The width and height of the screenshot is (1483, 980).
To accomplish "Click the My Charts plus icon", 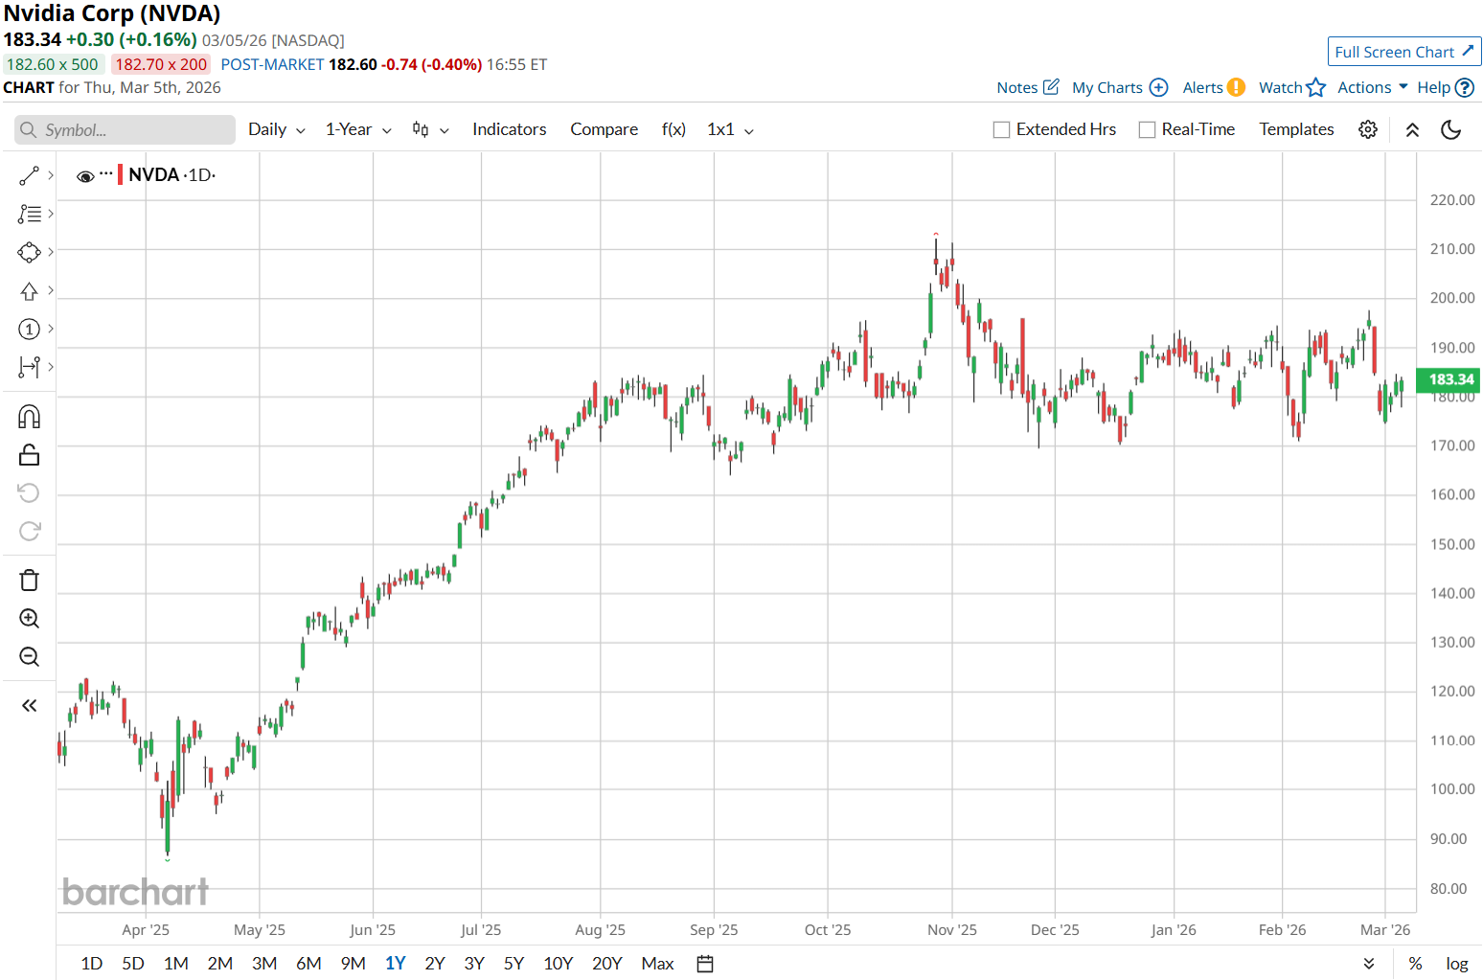I will [1158, 87].
